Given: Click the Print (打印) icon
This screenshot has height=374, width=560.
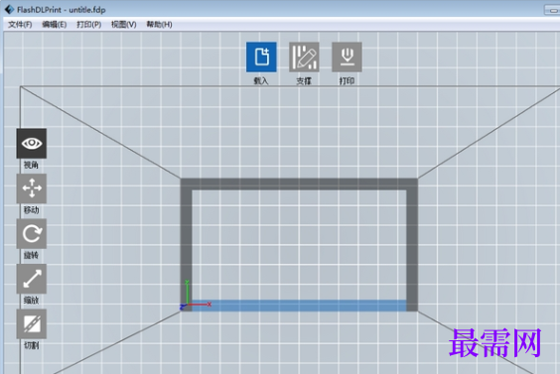Looking at the screenshot, I should pyautogui.click(x=347, y=58).
